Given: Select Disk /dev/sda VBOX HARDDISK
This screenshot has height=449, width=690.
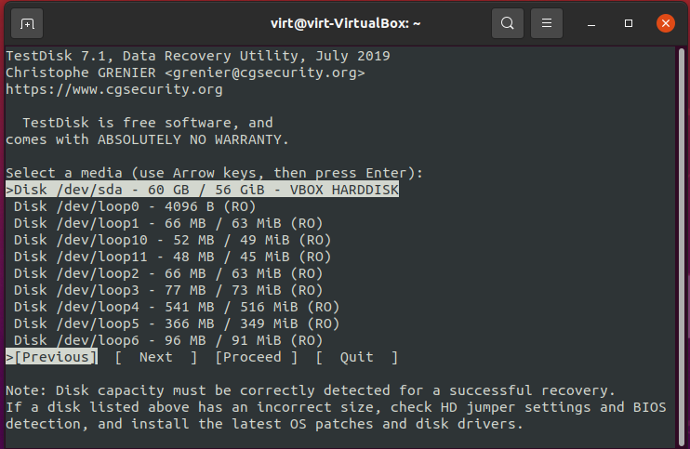Looking at the screenshot, I should pyautogui.click(x=203, y=190).
